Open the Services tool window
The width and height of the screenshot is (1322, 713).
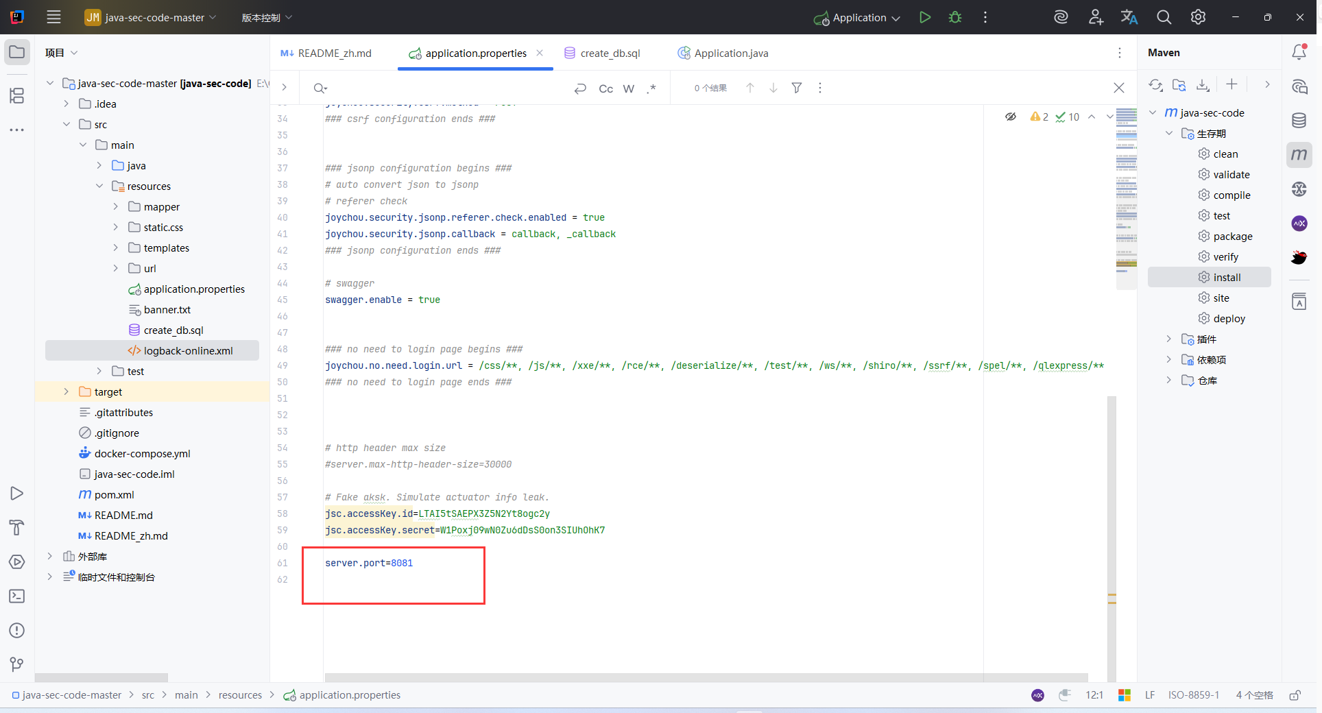coord(17,562)
